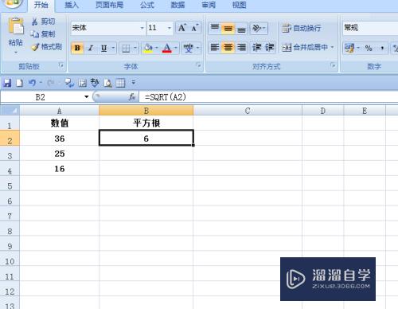
Task: Switch to the 插入 tab
Action: point(72,5)
